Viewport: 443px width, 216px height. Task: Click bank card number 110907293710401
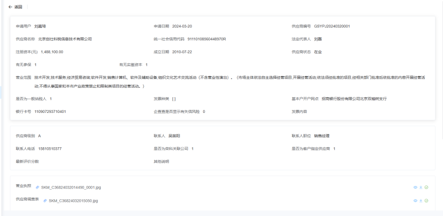coord(50,111)
